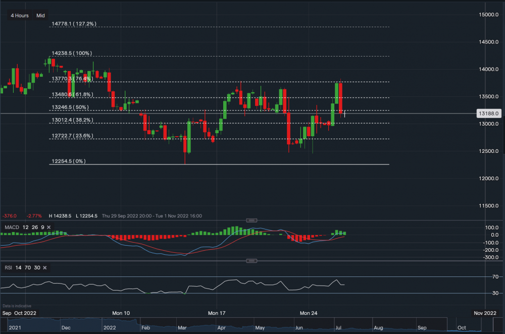Click the MACD indicator label
Image resolution: width=505 pixels, height=334 pixels.
pyautogui.click(x=12, y=228)
